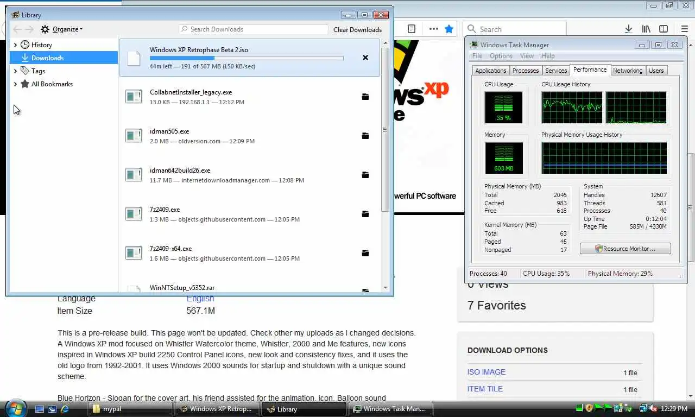The image size is (695, 417).
Task: Click Library downloads list scrollbar
Action: pyautogui.click(x=385, y=129)
